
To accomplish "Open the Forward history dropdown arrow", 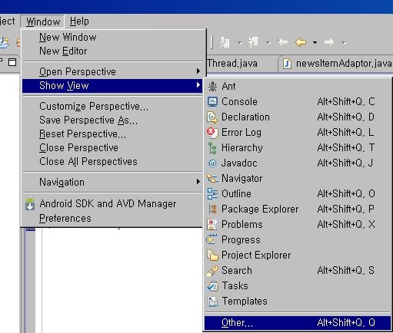I will coord(344,43).
